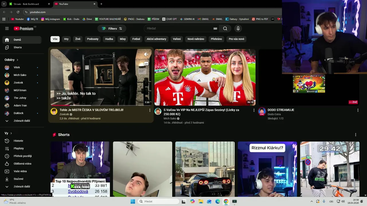Expand the Vy section arrow
Screen dimensions: 367x206
11,133
